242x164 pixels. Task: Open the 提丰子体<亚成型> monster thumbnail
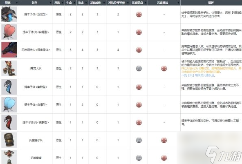pyautogui.click(x=9, y=14)
